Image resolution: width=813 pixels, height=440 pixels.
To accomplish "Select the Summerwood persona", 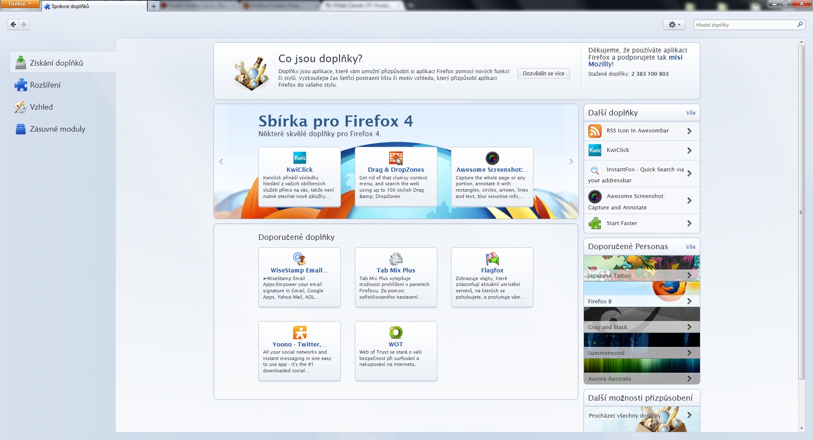I will [x=642, y=346].
